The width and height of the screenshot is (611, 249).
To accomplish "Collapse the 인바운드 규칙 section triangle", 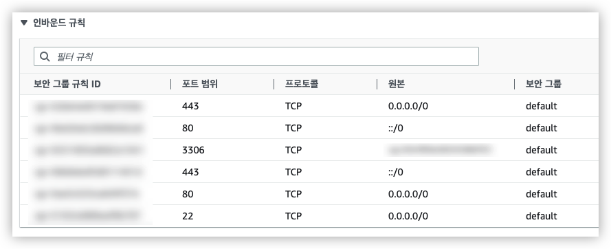I will tap(24, 23).
